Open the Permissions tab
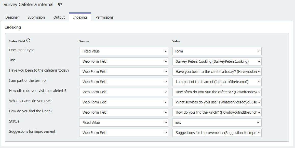This screenshot has width=295, height=148. (x=104, y=17)
